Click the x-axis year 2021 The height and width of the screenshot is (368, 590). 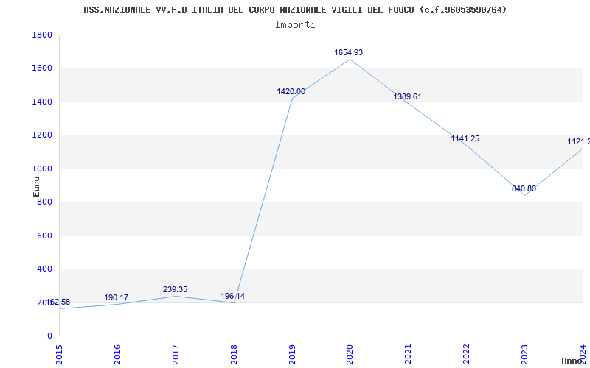tap(409, 355)
